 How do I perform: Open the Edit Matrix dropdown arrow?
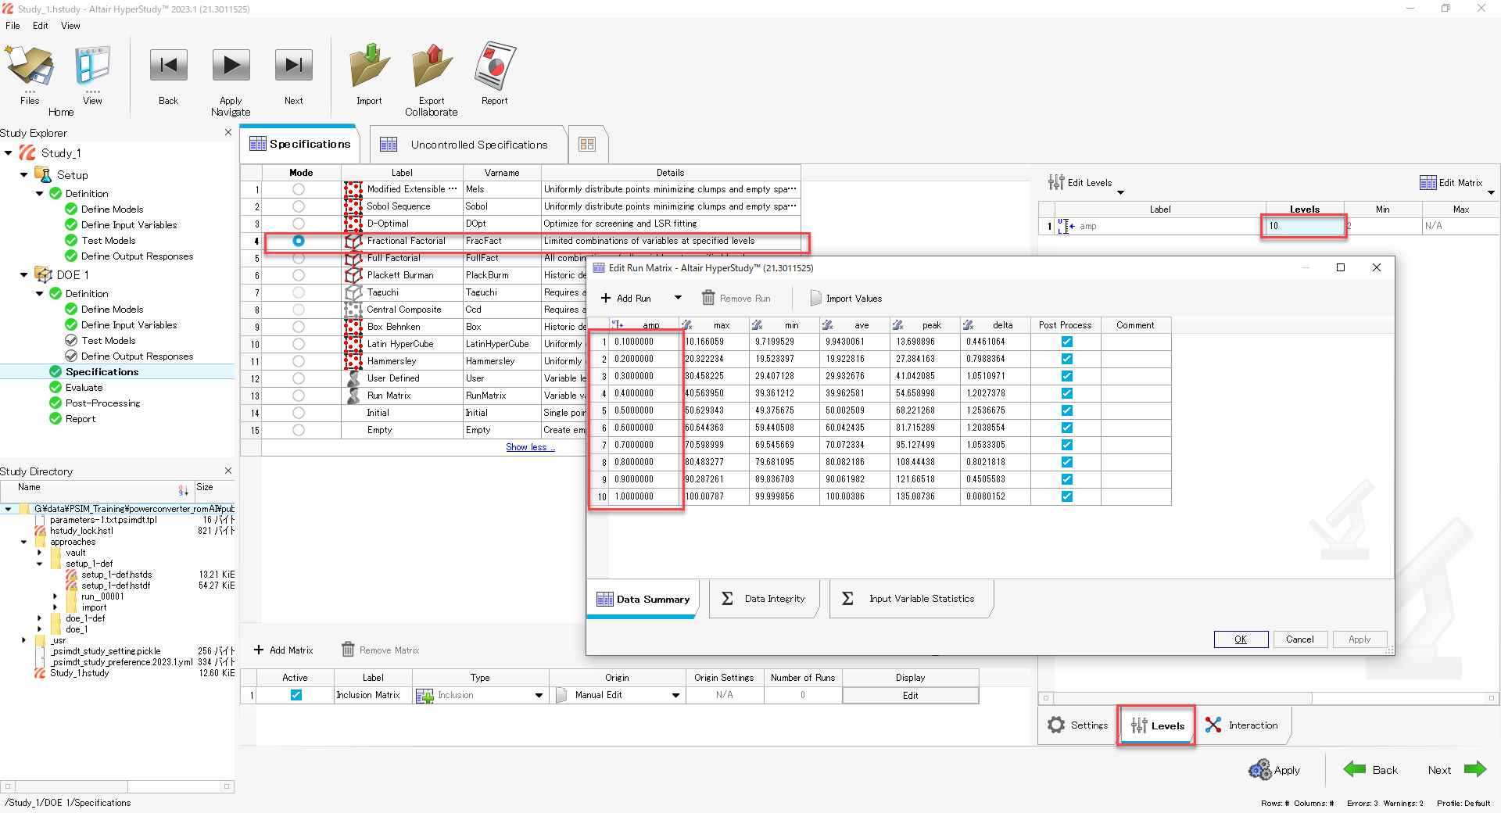pos(1491,192)
